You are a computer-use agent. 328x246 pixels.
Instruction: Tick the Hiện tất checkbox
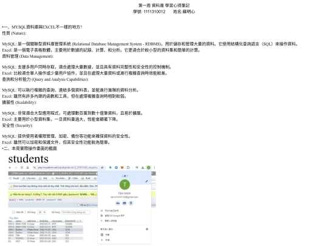[13, 212]
